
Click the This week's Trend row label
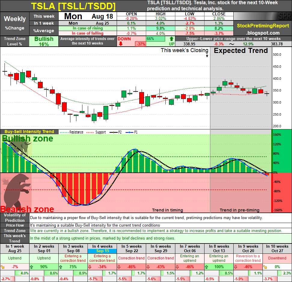pos(15,238)
